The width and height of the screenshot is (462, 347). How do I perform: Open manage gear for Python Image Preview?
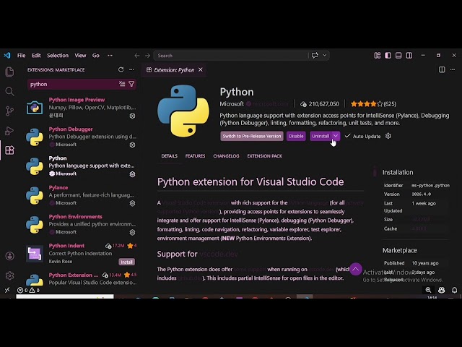[133, 116]
